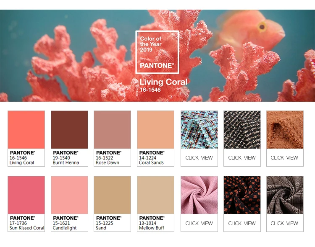The height and width of the screenshot is (247, 315).
Task: Open the black and white tweed thumbnail
Action: click(x=242, y=130)
